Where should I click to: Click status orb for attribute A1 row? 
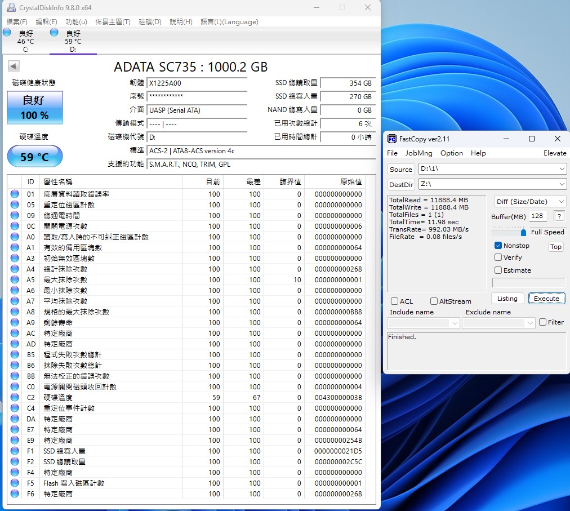pos(15,247)
